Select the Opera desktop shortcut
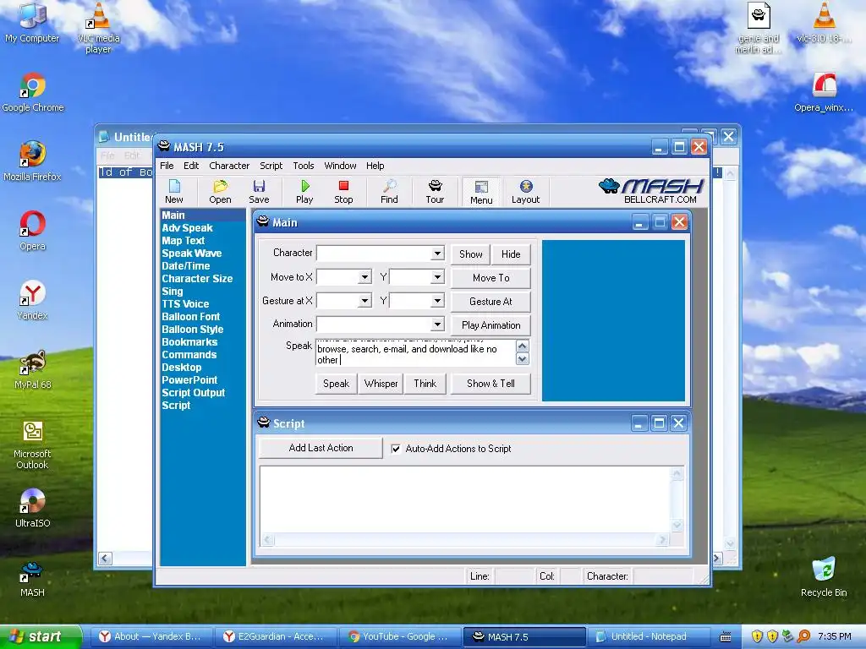 coord(33,231)
